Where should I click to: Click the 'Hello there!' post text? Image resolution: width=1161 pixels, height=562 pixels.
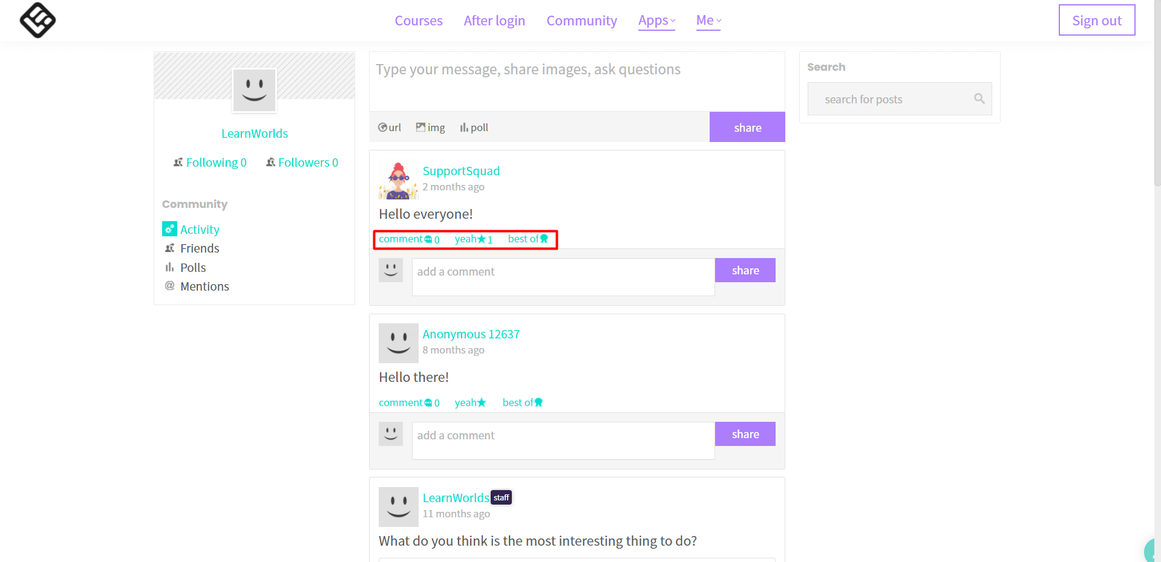coord(414,377)
